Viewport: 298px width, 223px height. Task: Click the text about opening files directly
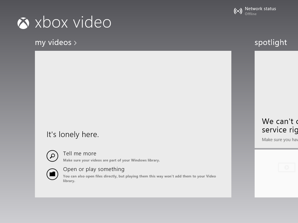(139, 179)
